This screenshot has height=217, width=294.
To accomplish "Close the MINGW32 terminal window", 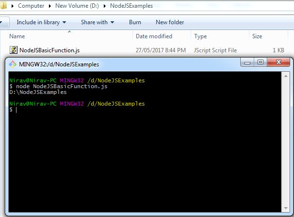I will [x=278, y=62].
